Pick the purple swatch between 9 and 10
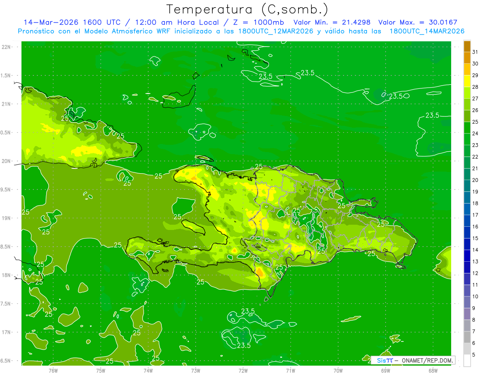Image resolution: width=486 pixels, height=376 pixels. [x=467, y=302]
